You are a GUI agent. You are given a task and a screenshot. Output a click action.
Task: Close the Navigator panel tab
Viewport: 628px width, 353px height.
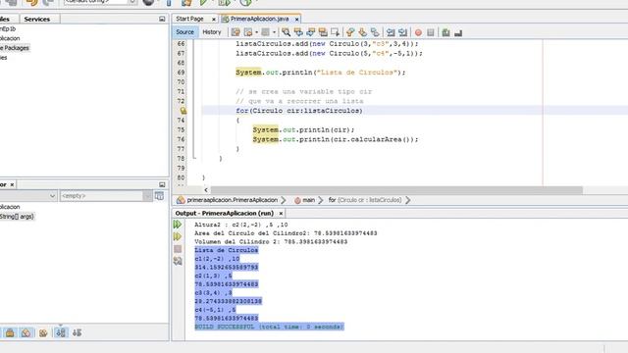(x=12, y=184)
